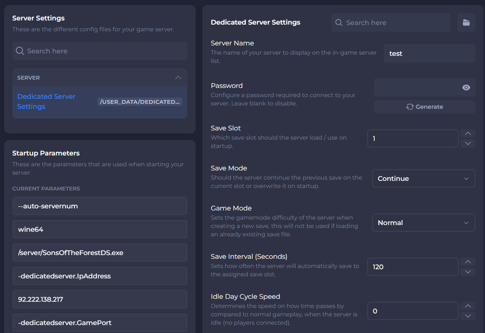This screenshot has width=485, height=333.
Task: Decrease Idle Day Cycle Speed value
Action: tap(468, 315)
